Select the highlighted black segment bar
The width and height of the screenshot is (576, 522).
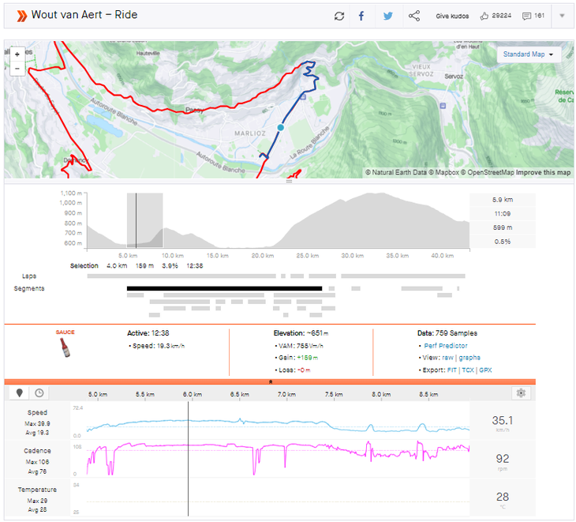coord(224,288)
